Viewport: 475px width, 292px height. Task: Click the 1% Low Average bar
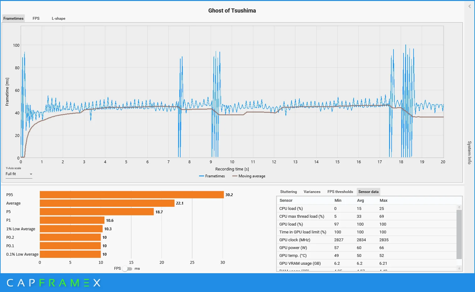71,229
